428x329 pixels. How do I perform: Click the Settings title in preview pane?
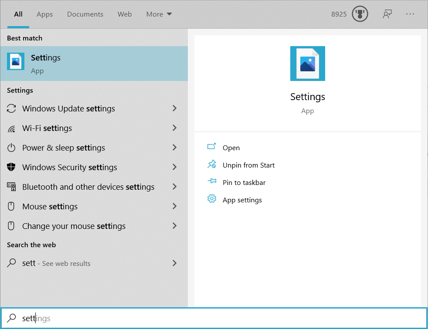307,97
